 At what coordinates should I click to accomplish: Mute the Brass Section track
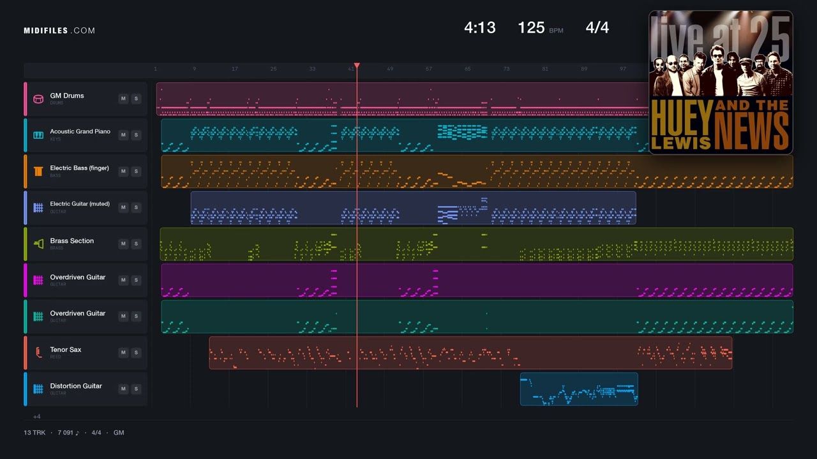tap(123, 244)
